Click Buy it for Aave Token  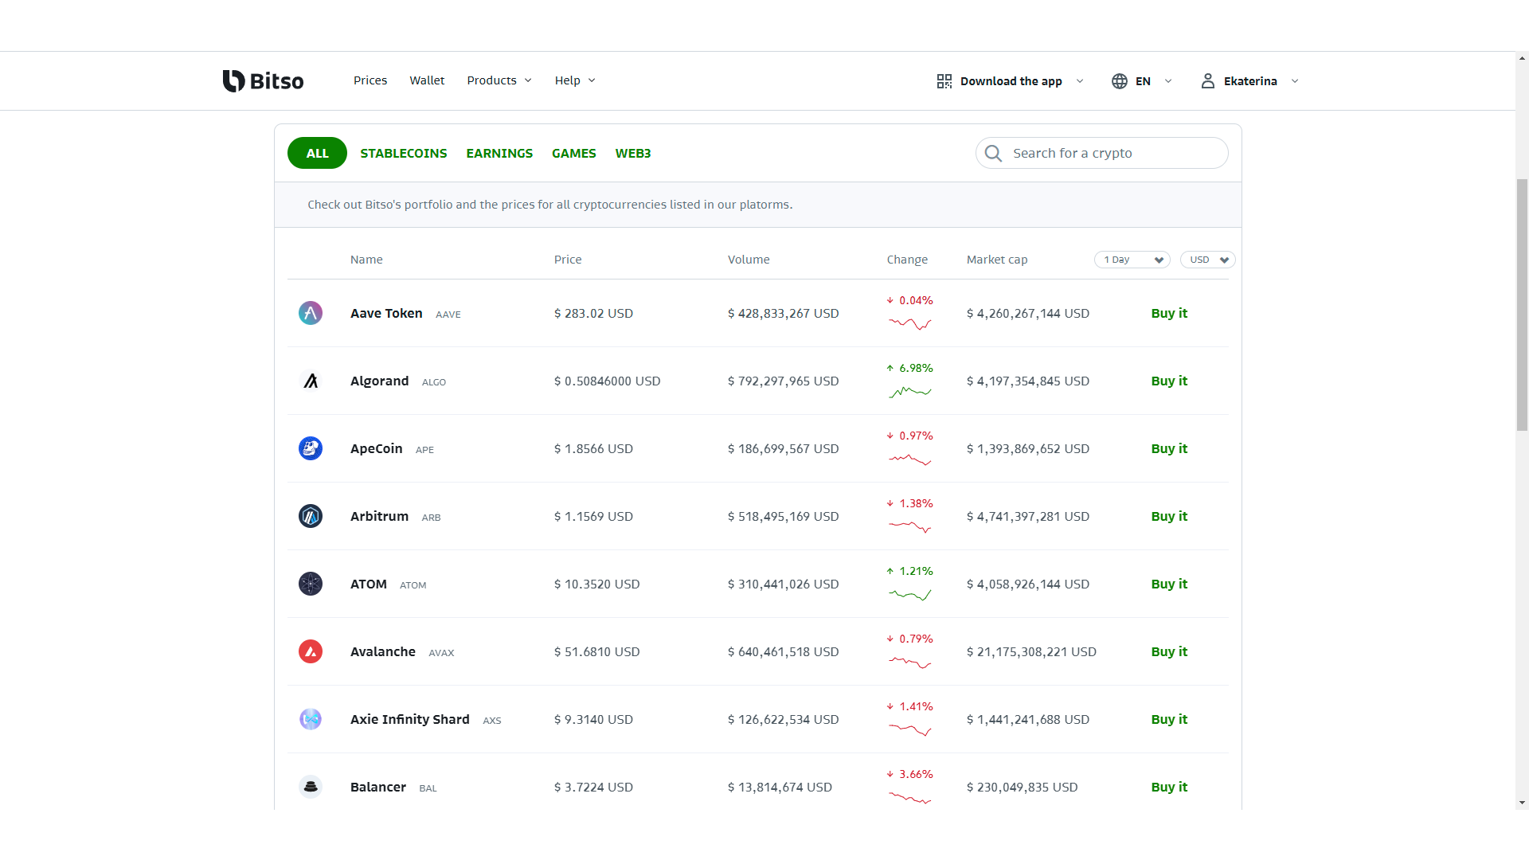[x=1169, y=313]
